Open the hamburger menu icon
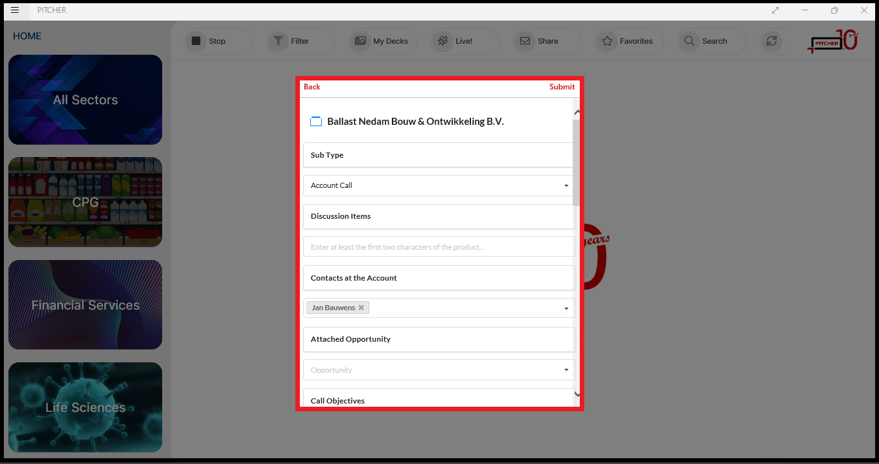 (15, 10)
